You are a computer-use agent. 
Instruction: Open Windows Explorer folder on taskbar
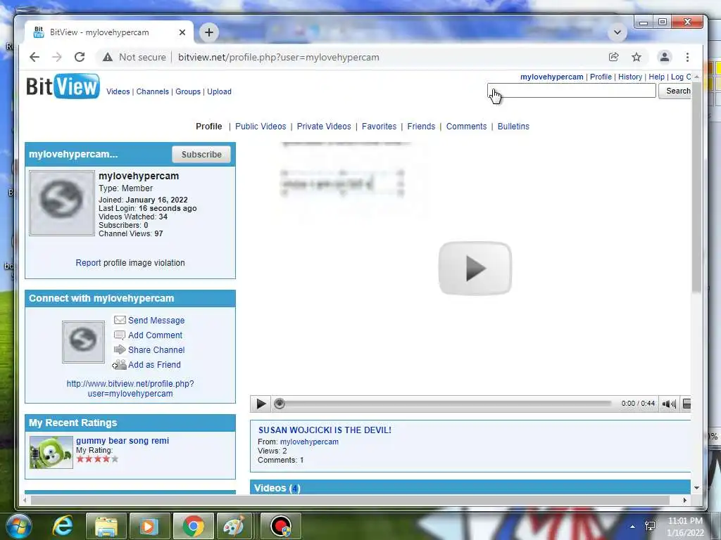pyautogui.click(x=106, y=526)
